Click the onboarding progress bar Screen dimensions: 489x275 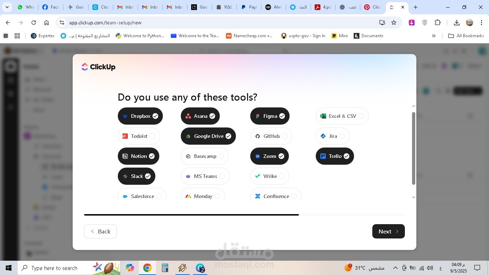click(x=245, y=215)
